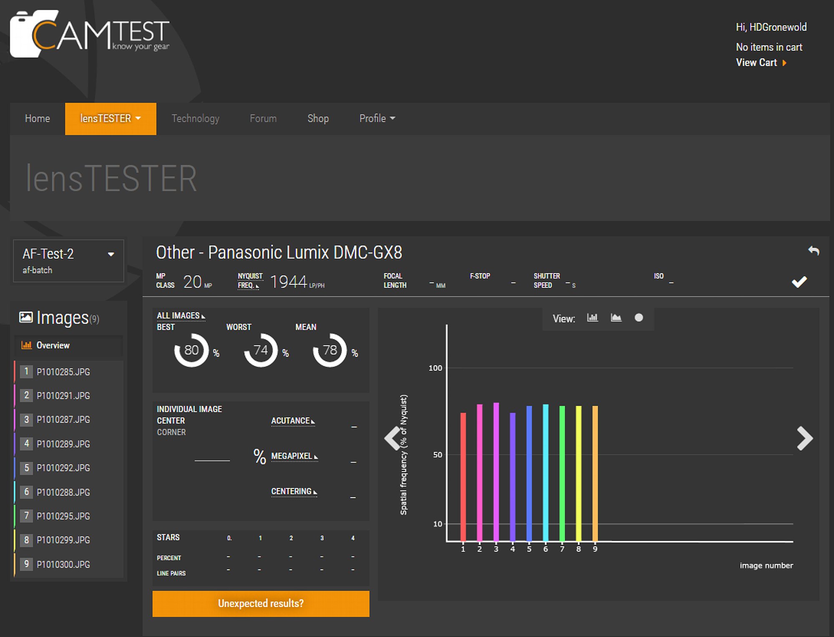This screenshot has width=834, height=637.
Task: Select dot chart view icon
Action: (x=638, y=318)
